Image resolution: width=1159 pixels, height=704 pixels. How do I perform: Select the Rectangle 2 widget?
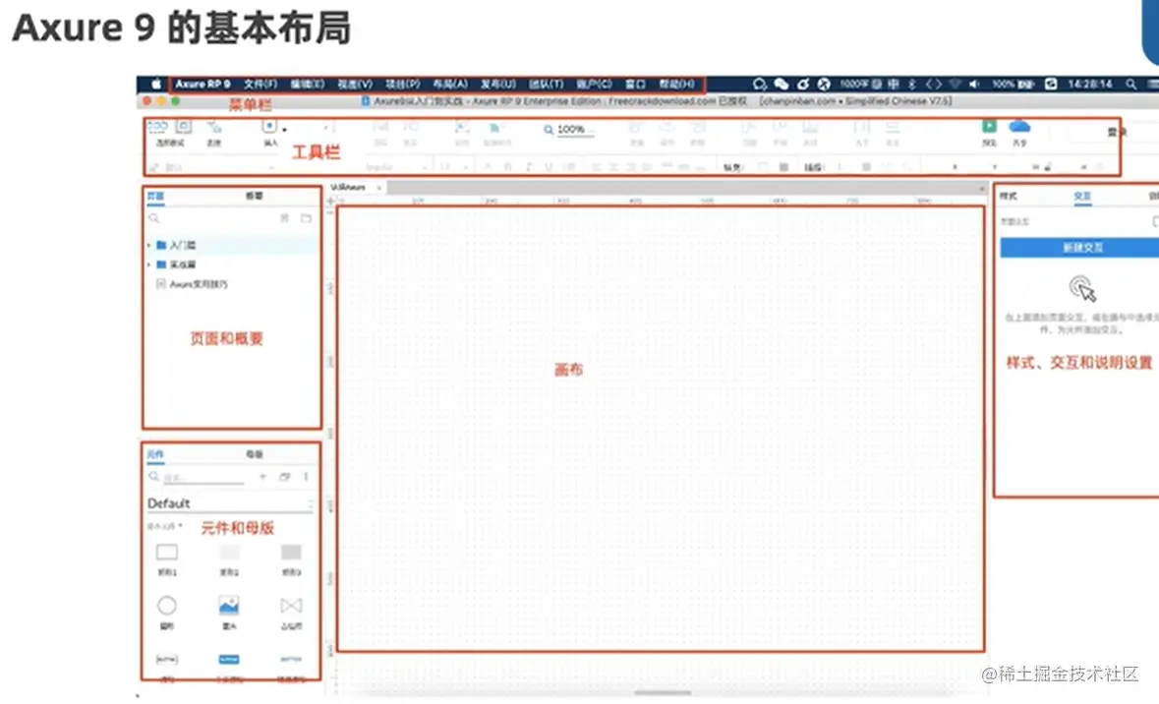229,559
